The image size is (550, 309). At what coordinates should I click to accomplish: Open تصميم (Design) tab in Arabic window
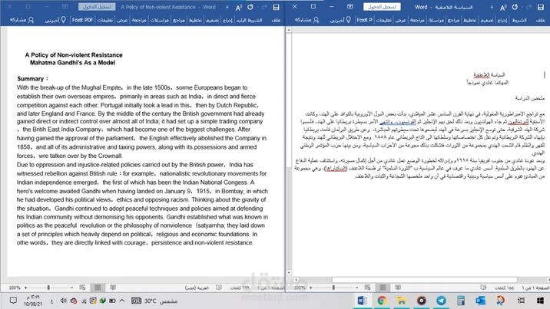pos(486,20)
